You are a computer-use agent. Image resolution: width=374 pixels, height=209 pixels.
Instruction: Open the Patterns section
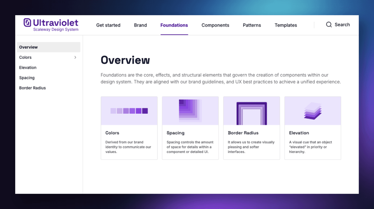[x=252, y=25]
